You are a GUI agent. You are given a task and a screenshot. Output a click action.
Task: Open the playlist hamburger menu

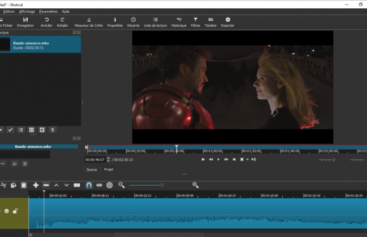pyautogui.click(x=53, y=130)
